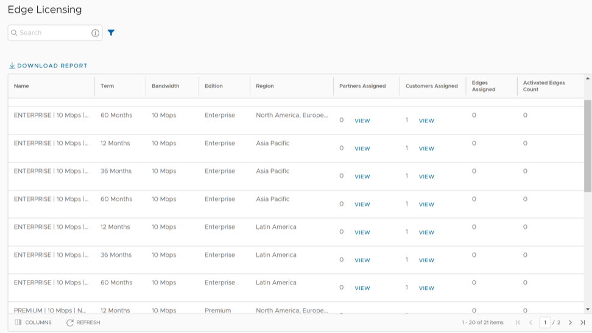
Task: Sort by the Term column header
Action: click(x=107, y=86)
